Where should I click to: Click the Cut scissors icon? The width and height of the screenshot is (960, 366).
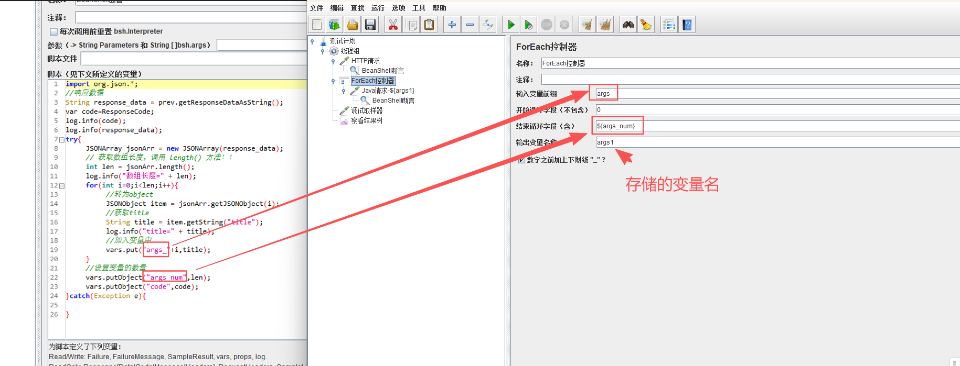click(393, 25)
